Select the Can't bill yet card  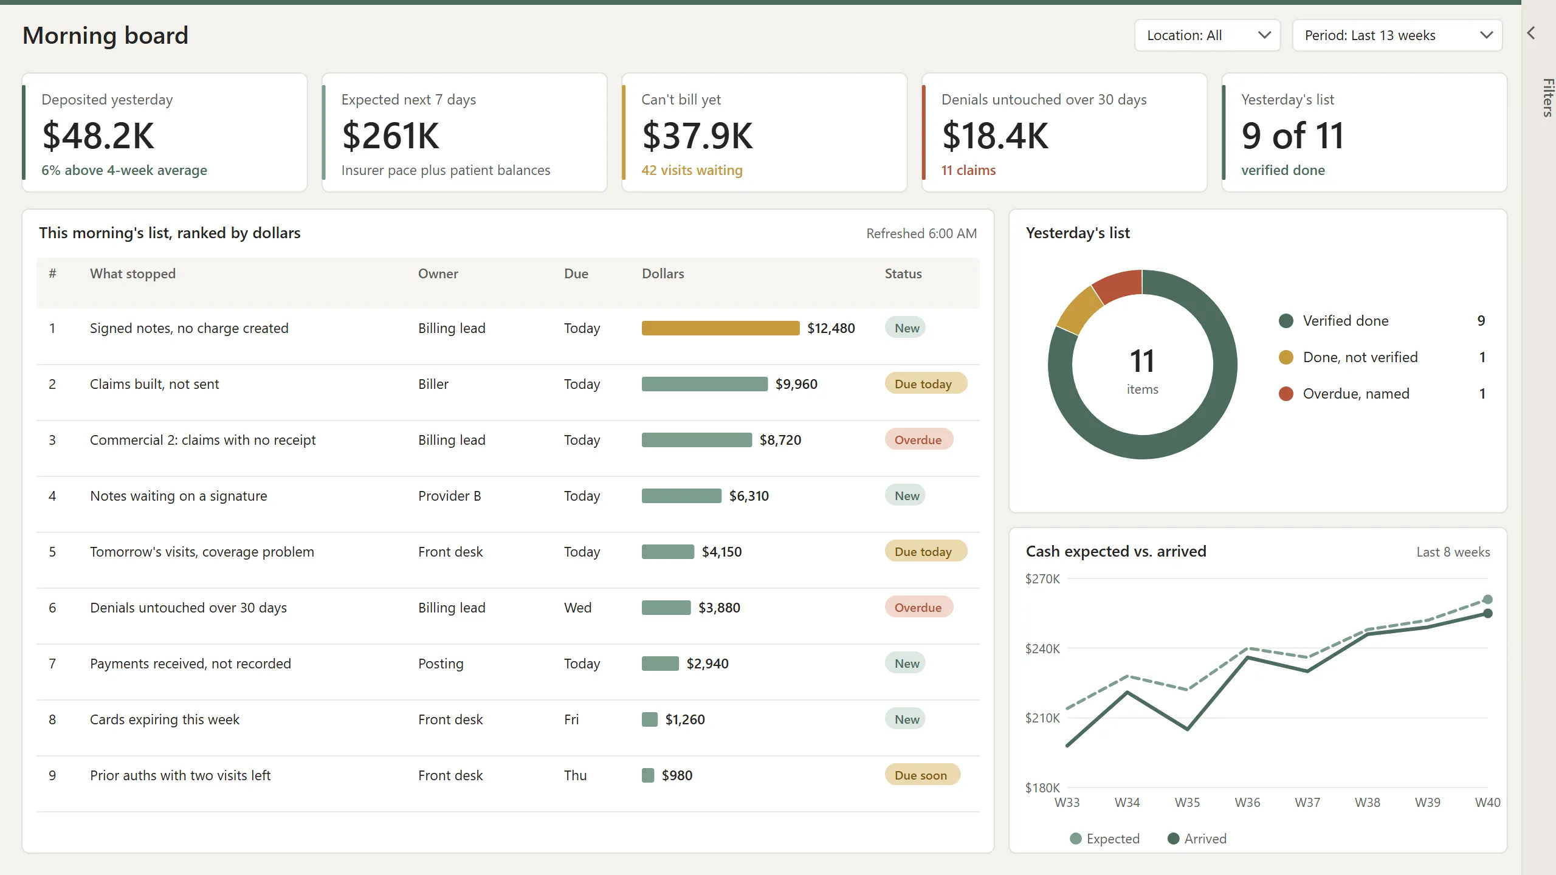[765, 132]
